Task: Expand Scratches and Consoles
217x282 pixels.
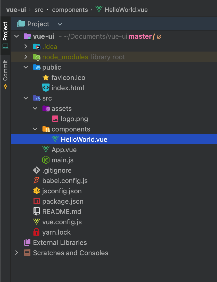Action: pyautogui.click(x=16, y=253)
